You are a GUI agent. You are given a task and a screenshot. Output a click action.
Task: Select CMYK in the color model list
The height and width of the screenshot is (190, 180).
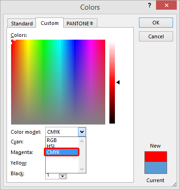click(x=62, y=152)
